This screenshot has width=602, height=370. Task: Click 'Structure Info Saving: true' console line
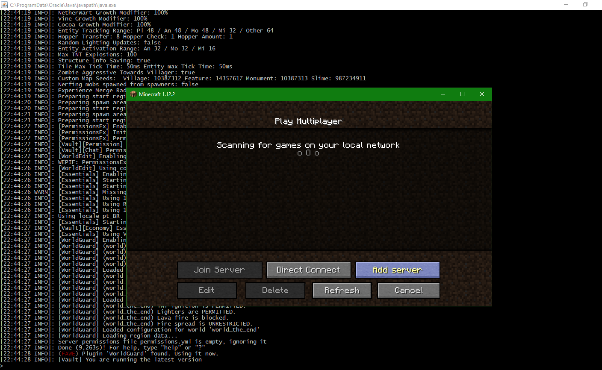pos(76,61)
